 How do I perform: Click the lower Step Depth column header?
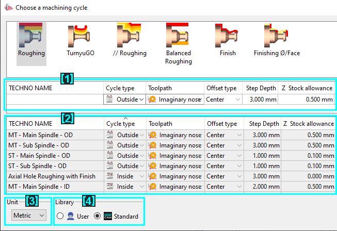(264, 124)
